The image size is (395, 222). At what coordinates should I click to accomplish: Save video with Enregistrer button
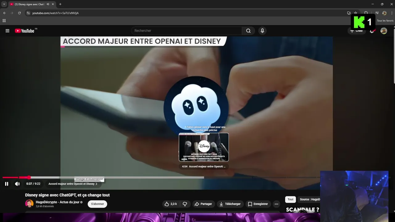click(258, 204)
